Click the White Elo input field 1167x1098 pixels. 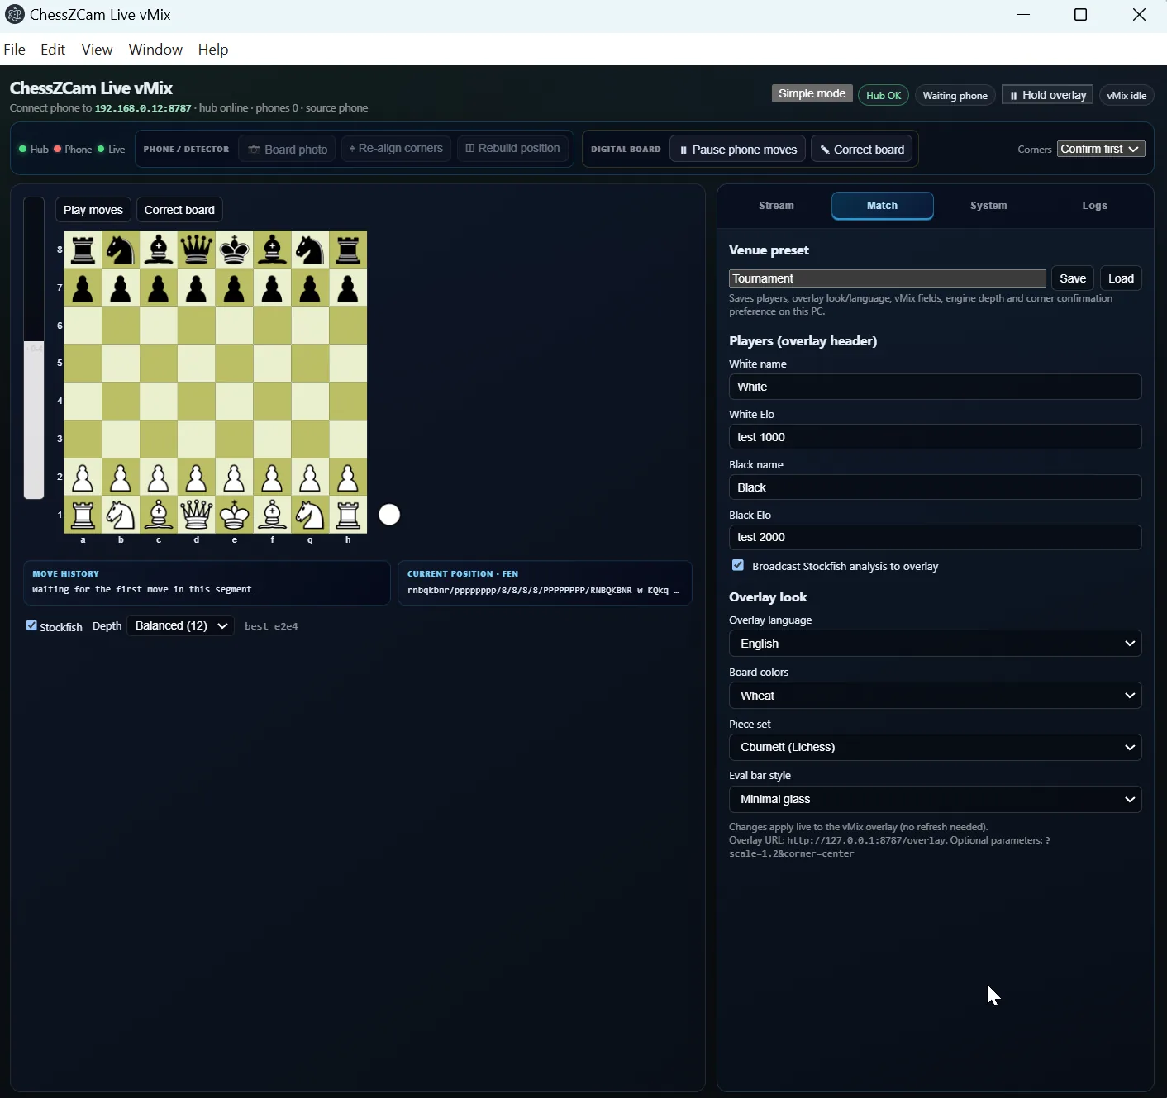coord(935,437)
